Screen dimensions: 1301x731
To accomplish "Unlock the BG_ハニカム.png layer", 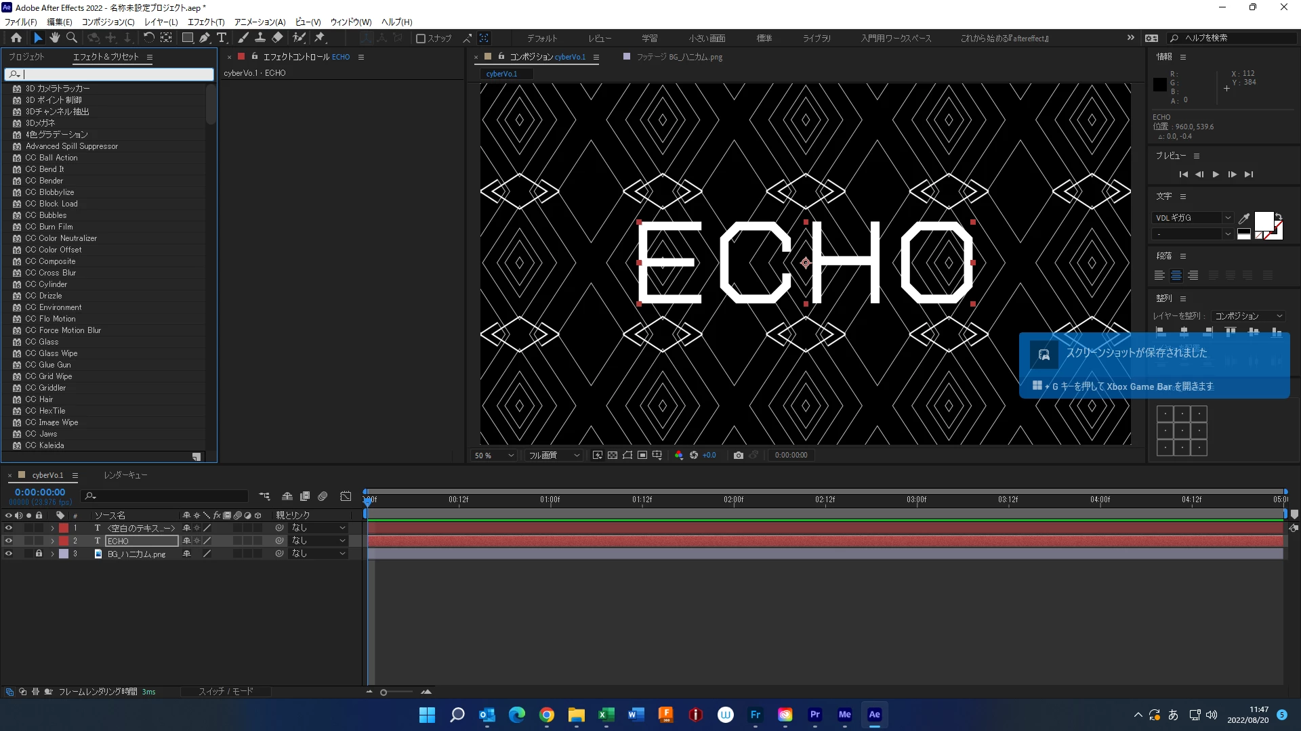I will click(x=39, y=554).
